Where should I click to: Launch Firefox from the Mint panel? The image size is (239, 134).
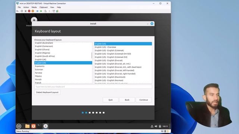tap(33, 126)
